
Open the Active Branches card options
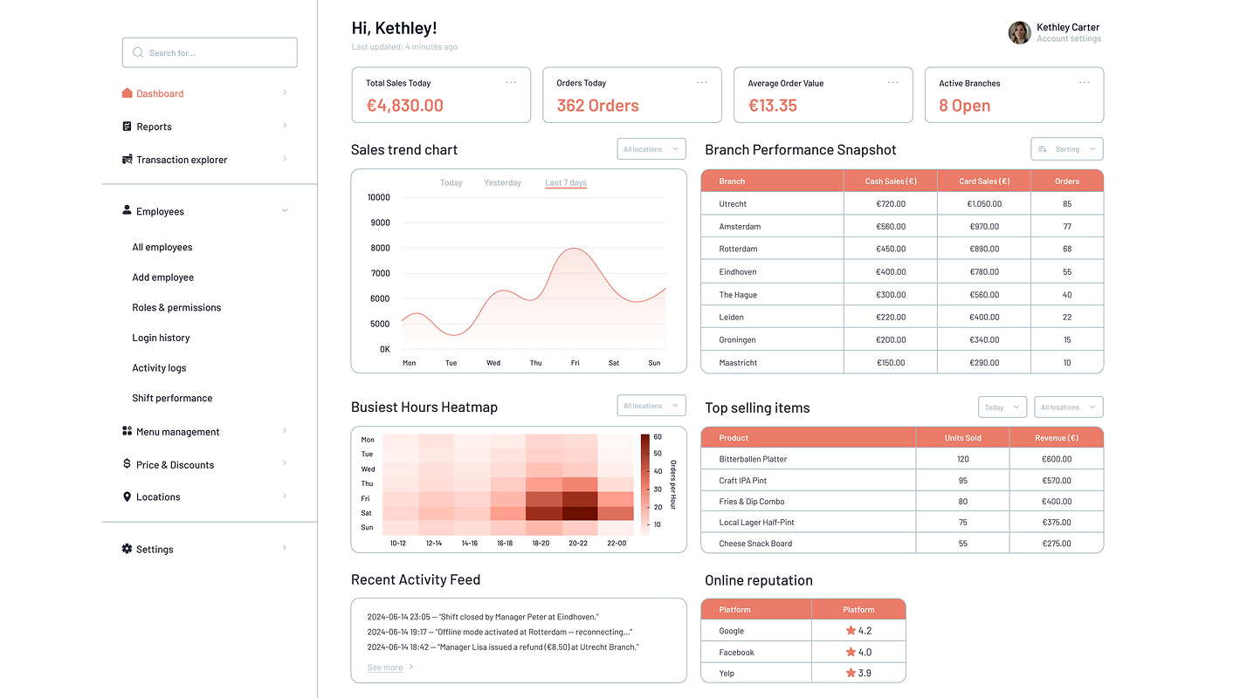[x=1085, y=83]
